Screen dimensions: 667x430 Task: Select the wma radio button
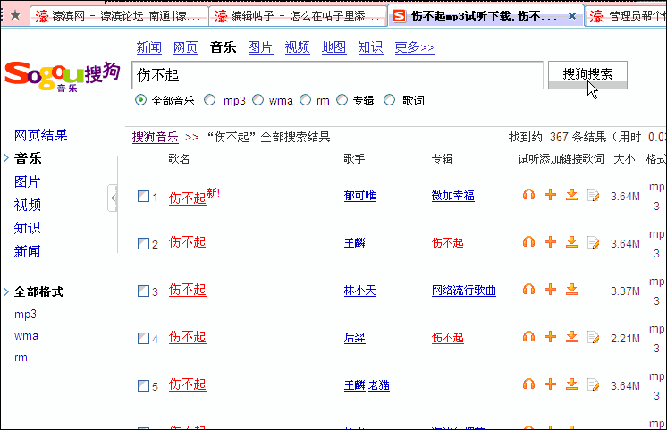[258, 100]
